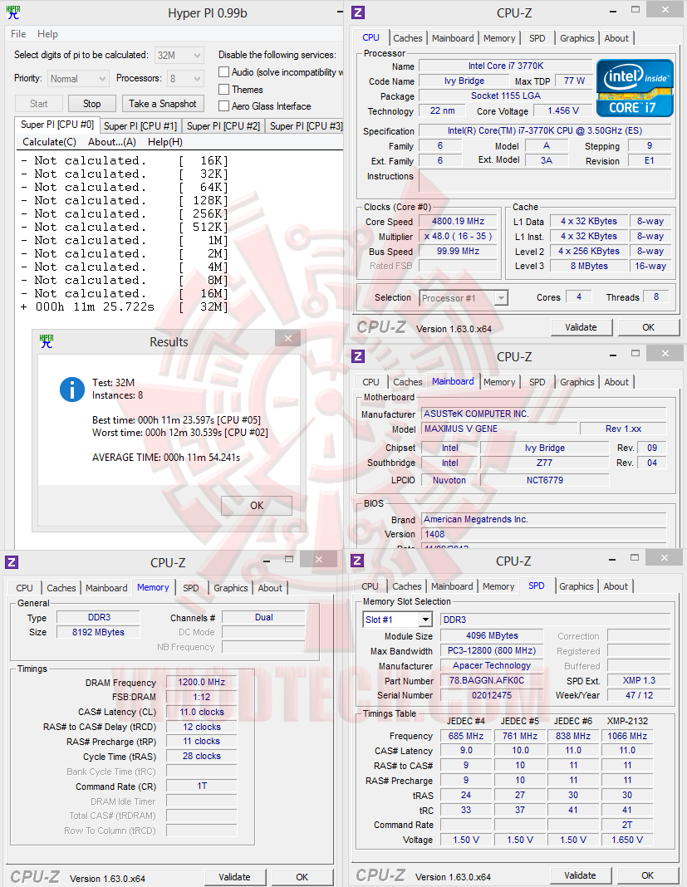Viewport: 687px width, 887px height.
Task: Click the Hyper PI icon in the Results dialog
Action: point(47,341)
